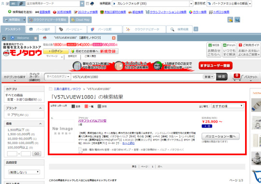Toggle the checkbox beside the keyword field

[x=7, y=3]
